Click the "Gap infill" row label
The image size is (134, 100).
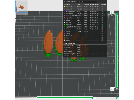tap(68, 22)
